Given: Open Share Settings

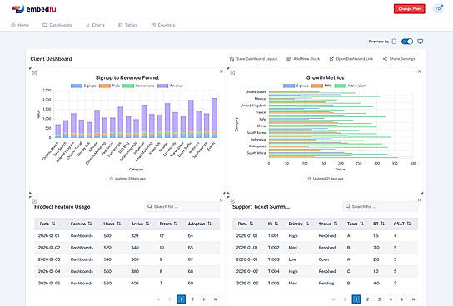Looking at the screenshot, I should [x=399, y=59].
